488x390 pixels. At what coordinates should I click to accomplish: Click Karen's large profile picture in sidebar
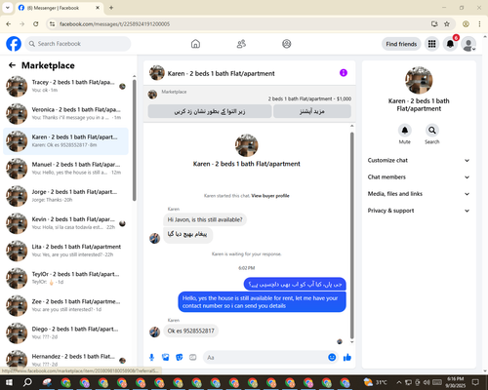point(419,80)
